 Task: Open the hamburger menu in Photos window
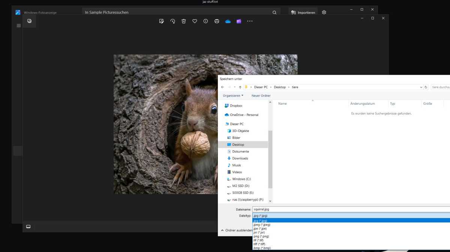click(19, 26)
